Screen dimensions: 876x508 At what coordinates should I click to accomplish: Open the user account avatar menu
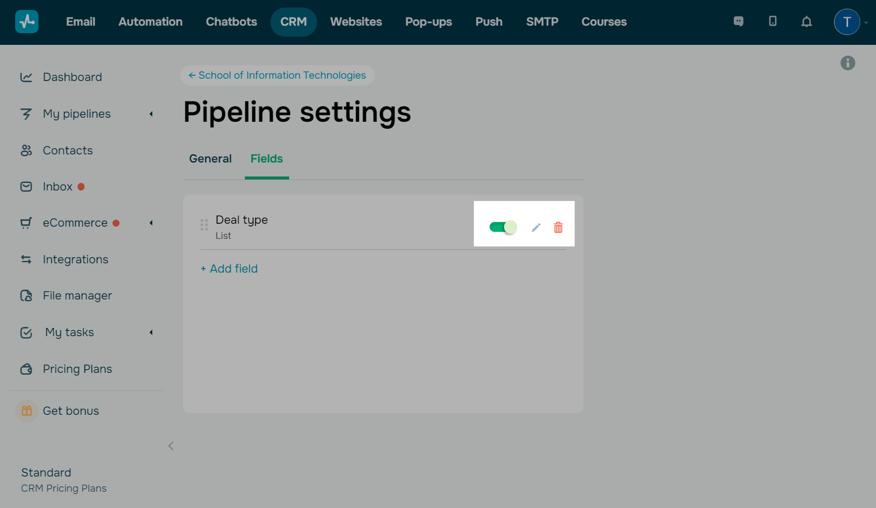click(x=847, y=22)
